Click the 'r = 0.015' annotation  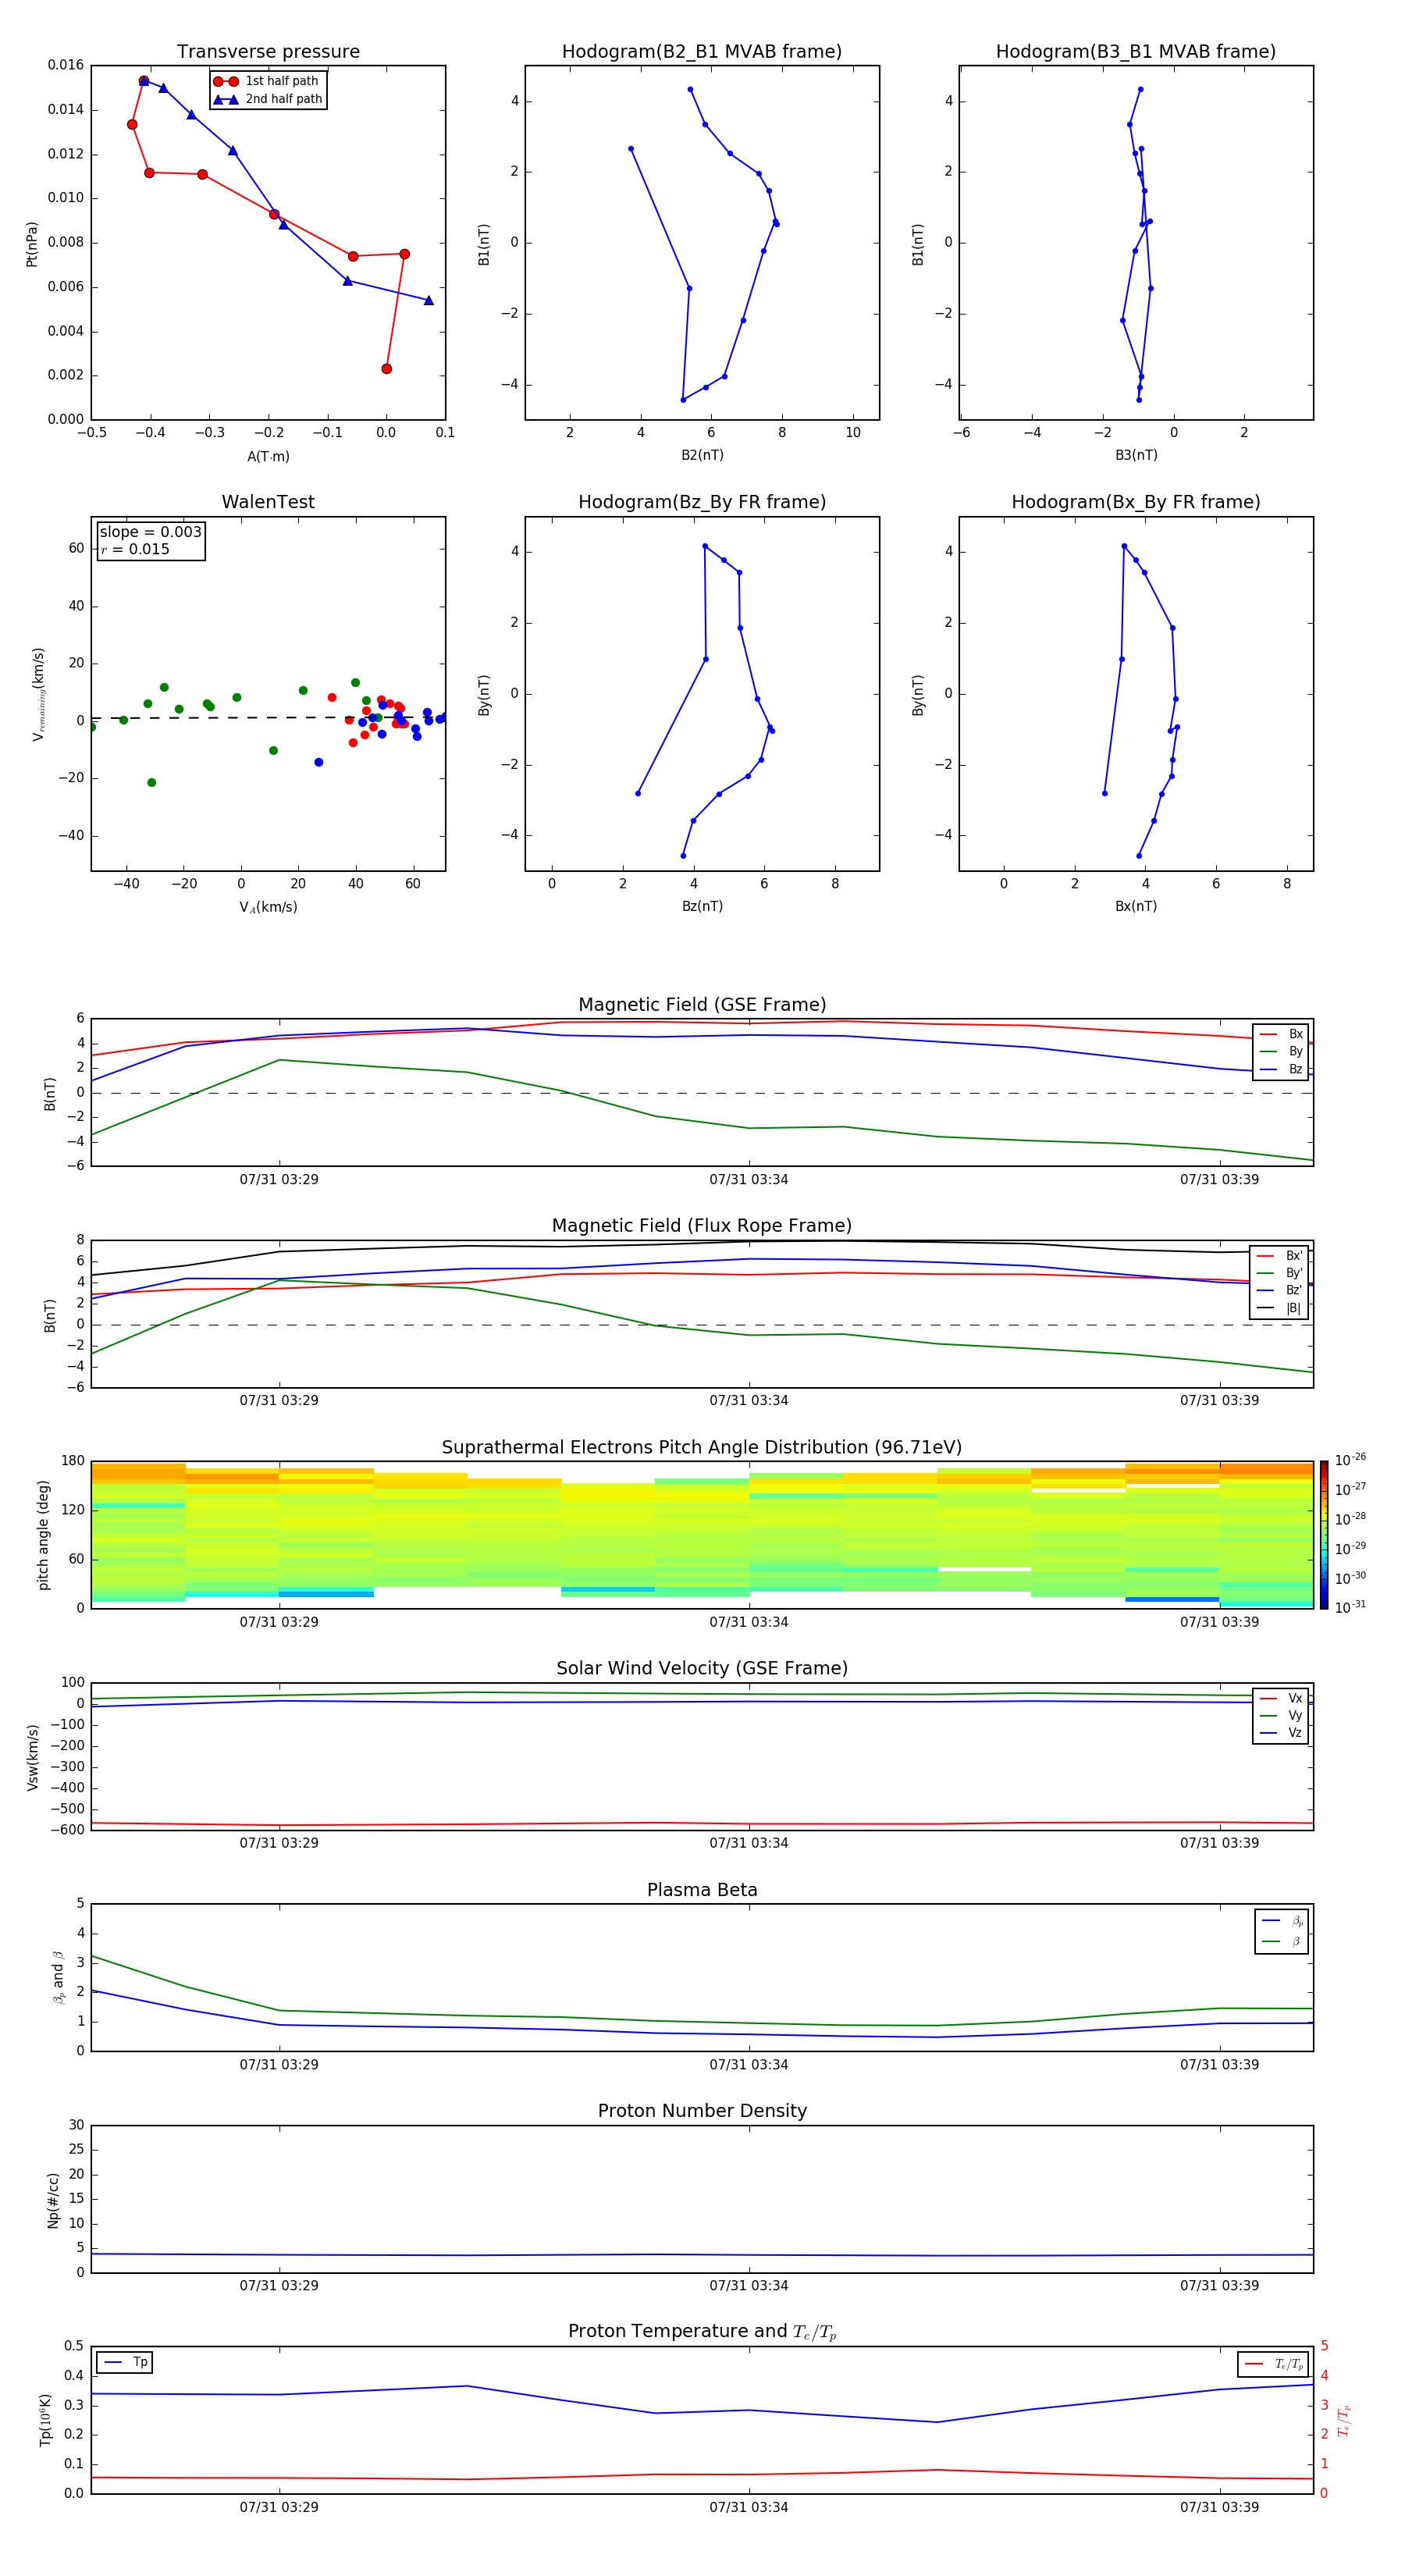point(135,549)
